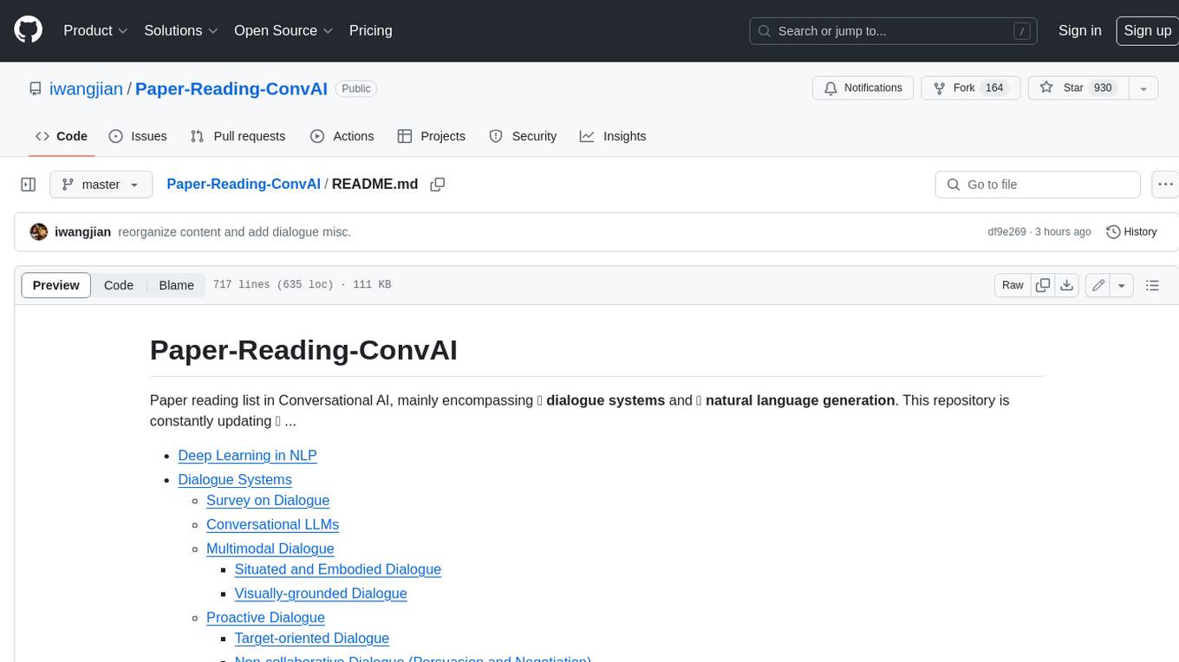Switch to the Projects tab
The image size is (1179, 662).
pyautogui.click(x=432, y=136)
